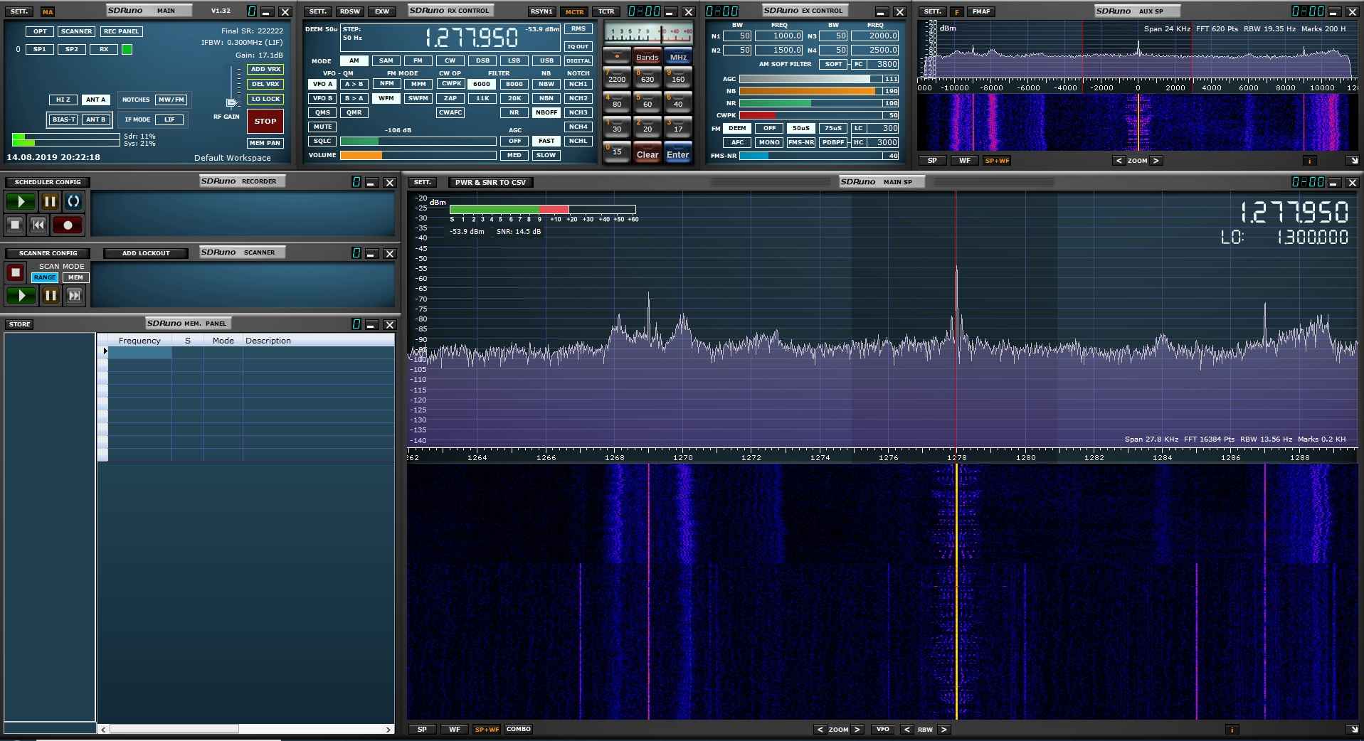The height and width of the screenshot is (741, 1364).
Task: Select VFO A
Action: pyautogui.click(x=322, y=84)
